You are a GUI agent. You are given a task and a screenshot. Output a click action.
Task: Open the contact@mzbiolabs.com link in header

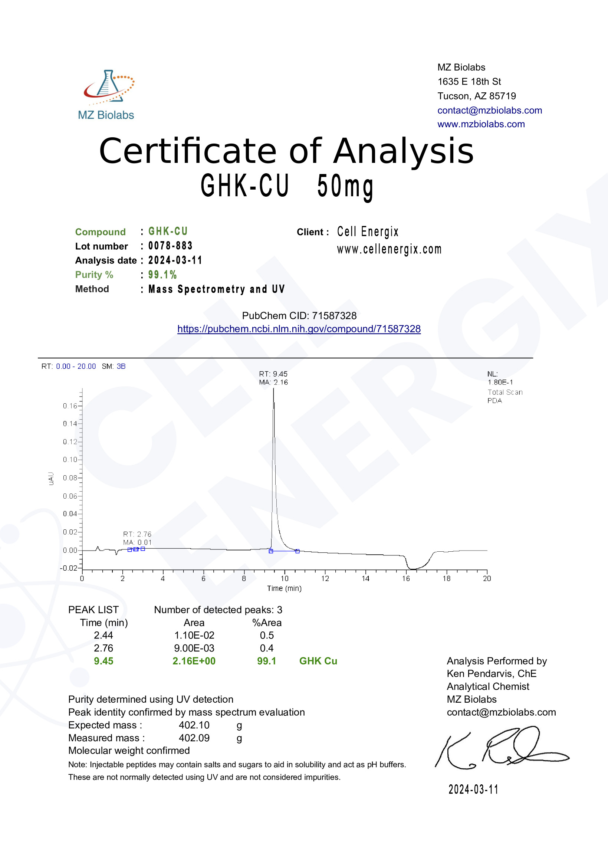coord(490,110)
